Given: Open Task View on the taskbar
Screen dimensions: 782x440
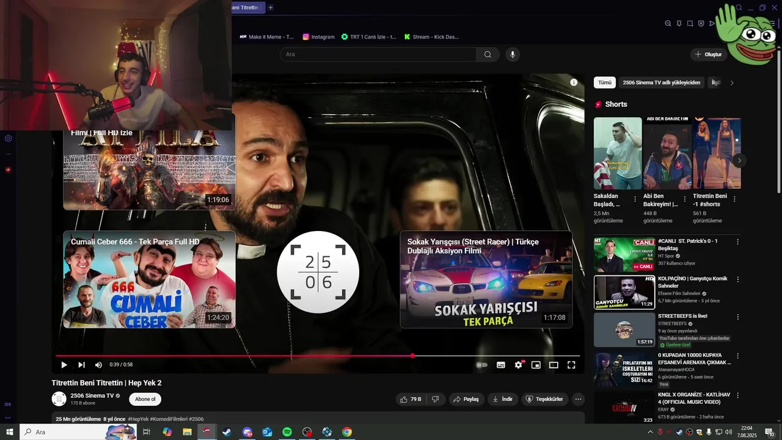Looking at the screenshot, I should coord(147,432).
